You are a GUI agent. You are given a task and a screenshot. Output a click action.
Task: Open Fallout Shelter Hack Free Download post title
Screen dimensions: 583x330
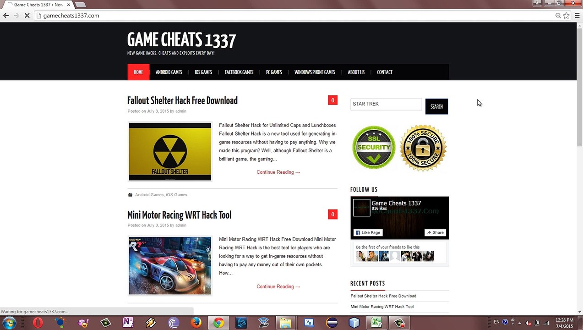pos(182,100)
